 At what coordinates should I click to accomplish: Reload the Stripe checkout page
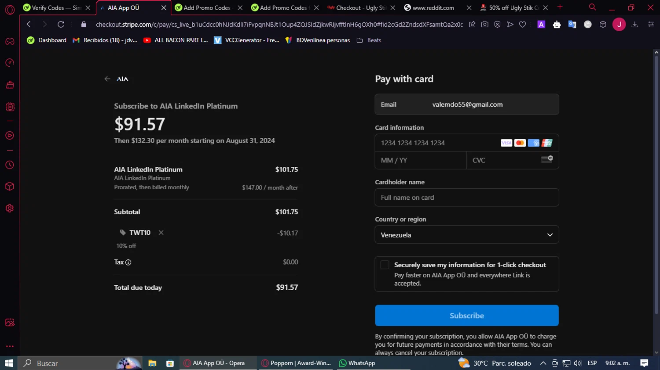tap(61, 25)
